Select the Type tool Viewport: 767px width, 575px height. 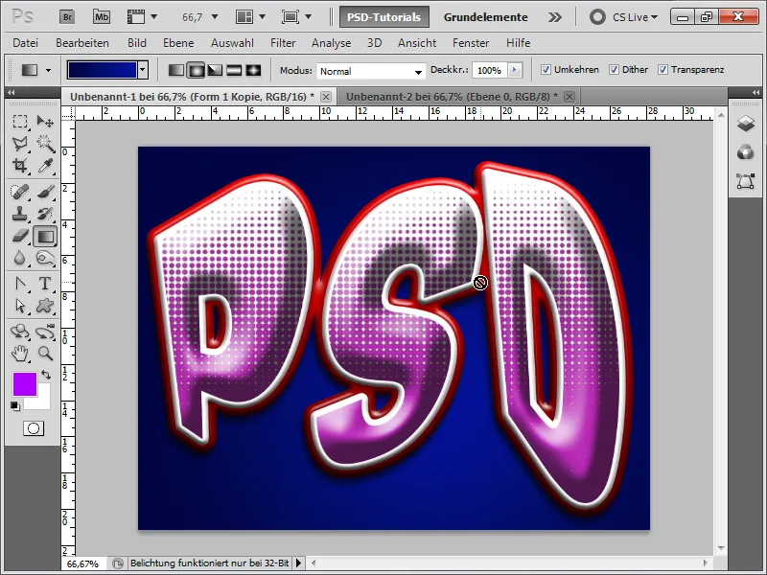pos(45,283)
